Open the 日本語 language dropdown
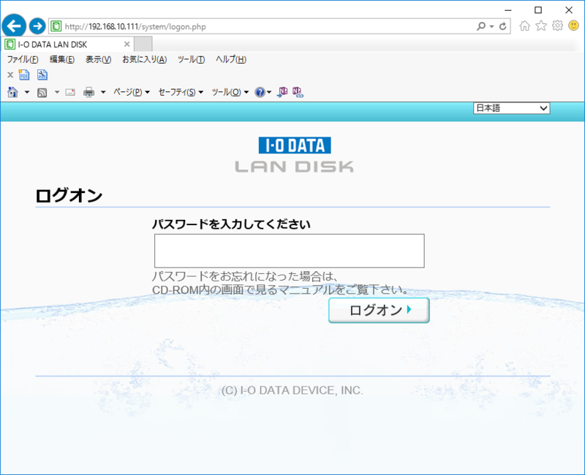This screenshot has width=585, height=475. pyautogui.click(x=511, y=108)
